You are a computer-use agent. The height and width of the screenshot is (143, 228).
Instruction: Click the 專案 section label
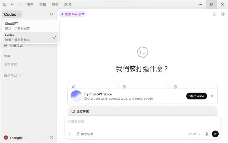coord(7,56)
